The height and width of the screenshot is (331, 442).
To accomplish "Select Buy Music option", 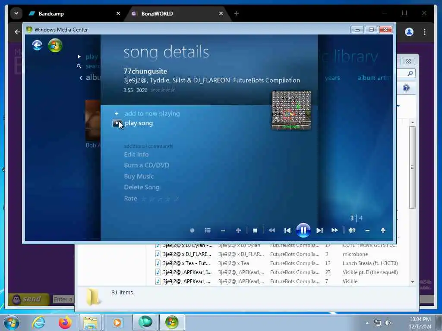I will coord(139,176).
